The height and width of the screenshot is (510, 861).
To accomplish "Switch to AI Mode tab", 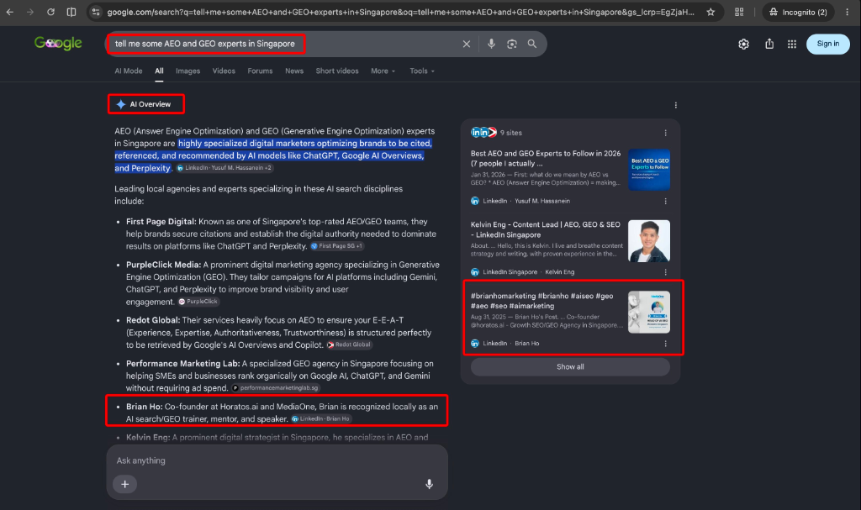I will point(129,71).
